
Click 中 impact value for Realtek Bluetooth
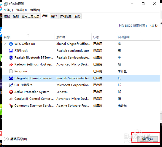pos(119,57)
